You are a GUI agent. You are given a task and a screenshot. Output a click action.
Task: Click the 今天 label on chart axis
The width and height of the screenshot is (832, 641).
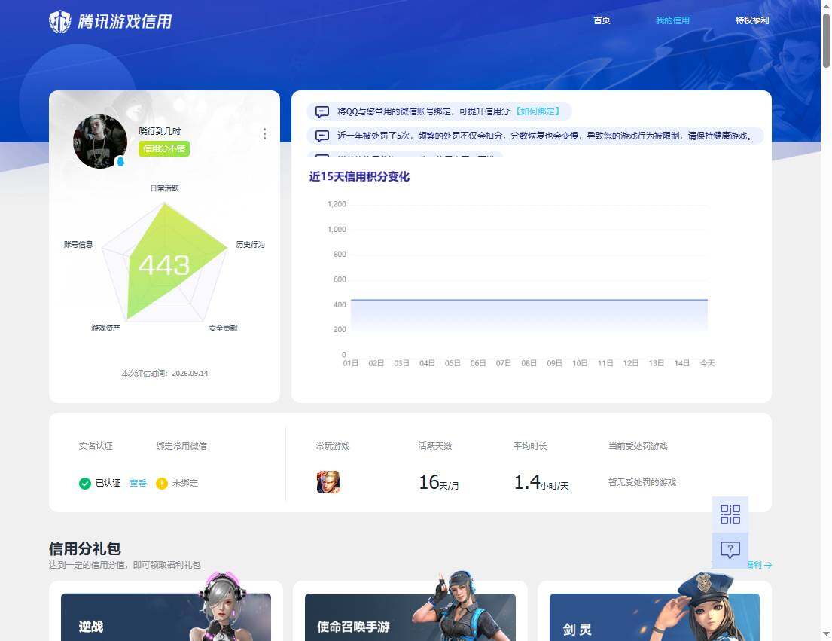pos(707,363)
